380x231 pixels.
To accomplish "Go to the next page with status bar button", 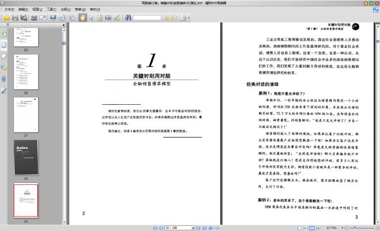I will coord(198,228).
